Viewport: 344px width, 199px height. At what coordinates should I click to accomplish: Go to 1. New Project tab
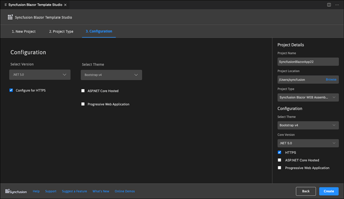tap(24, 31)
